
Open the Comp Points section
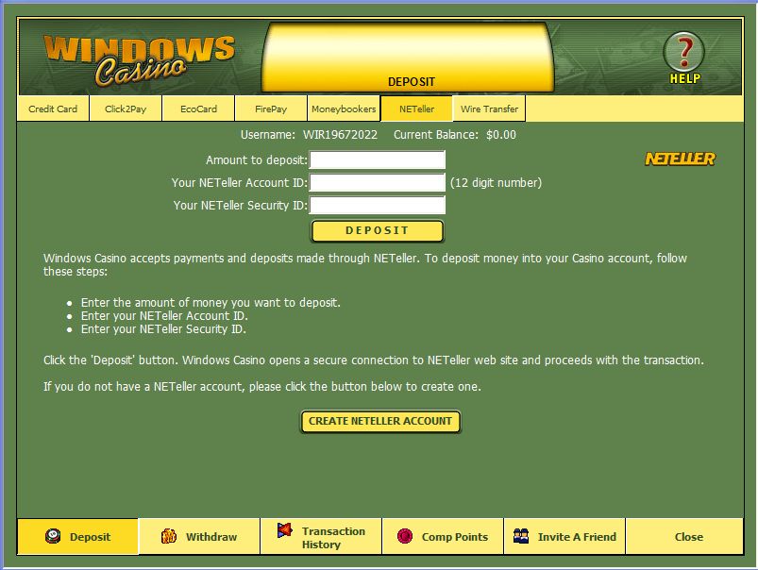click(443, 536)
